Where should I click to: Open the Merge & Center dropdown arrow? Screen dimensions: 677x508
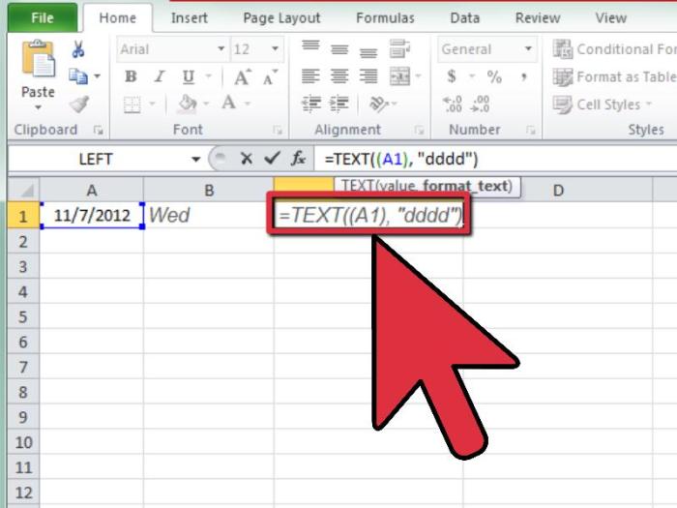tap(418, 76)
